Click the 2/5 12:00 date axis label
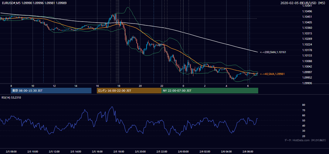The height and width of the screenshot is (154, 329). point(54,151)
